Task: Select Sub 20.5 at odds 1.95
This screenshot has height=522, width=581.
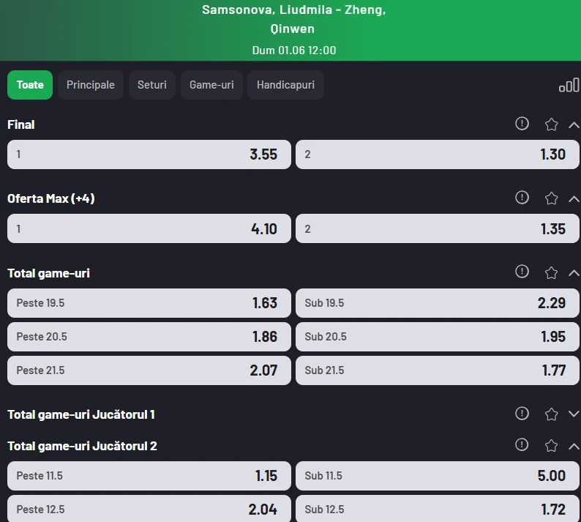Action: pyautogui.click(x=438, y=337)
